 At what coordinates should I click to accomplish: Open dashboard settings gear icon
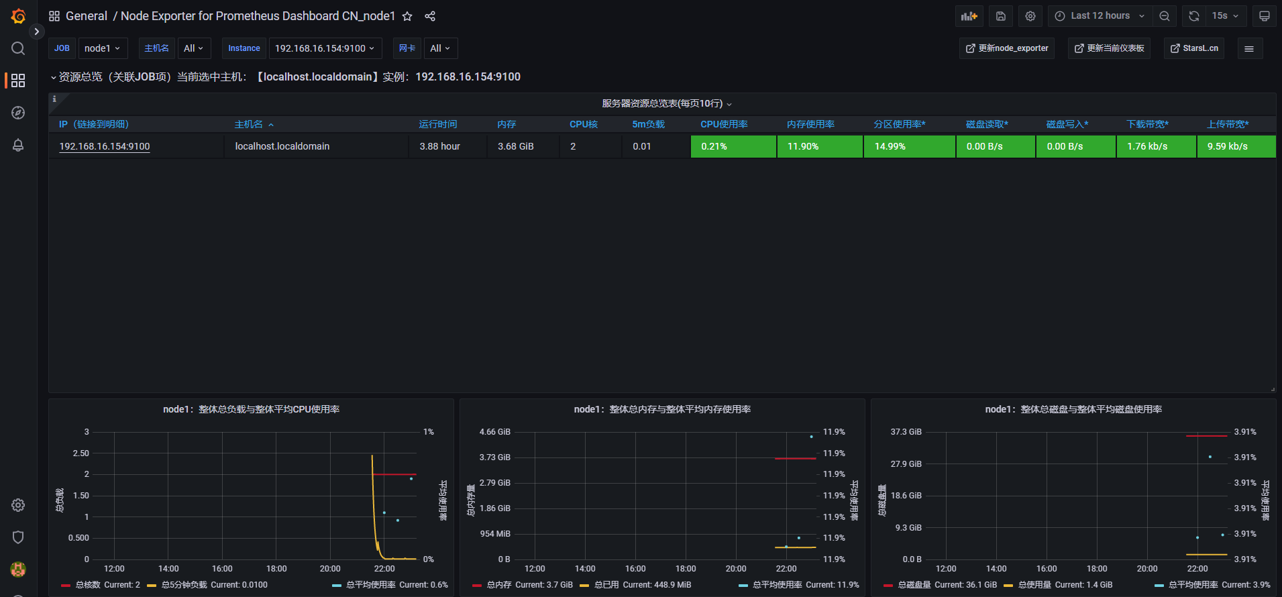pos(1030,16)
